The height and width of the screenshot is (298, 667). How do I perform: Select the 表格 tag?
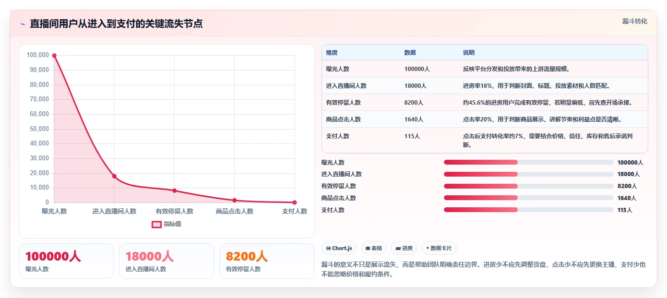374,248
